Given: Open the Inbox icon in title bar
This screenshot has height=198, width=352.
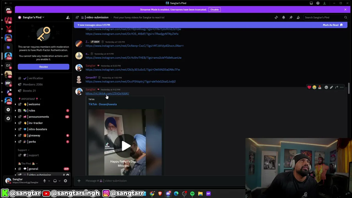Looking at the screenshot, I should [x=311, y=3].
